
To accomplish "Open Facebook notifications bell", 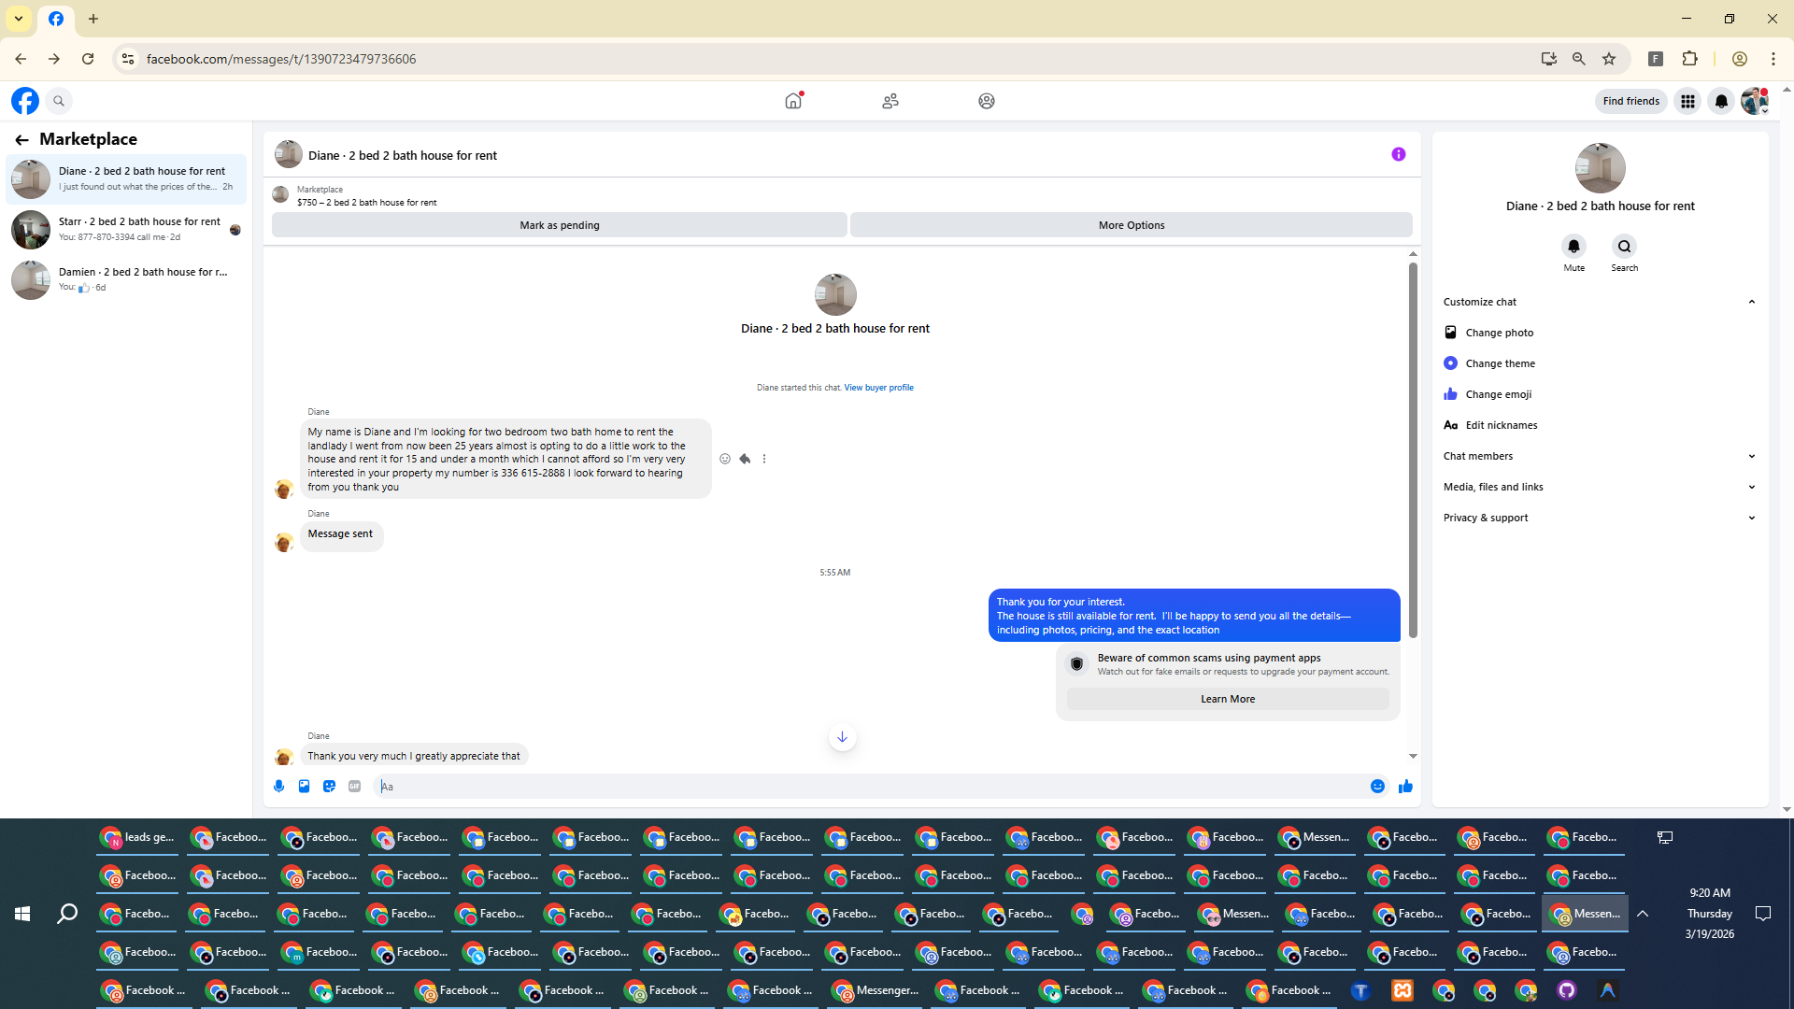I will (1720, 101).
